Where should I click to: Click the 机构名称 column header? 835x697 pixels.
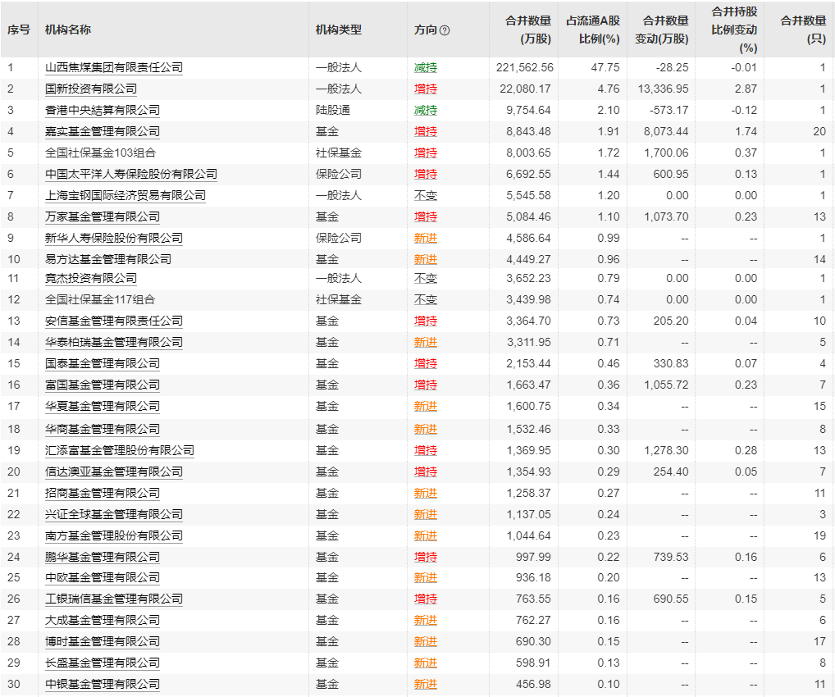pyautogui.click(x=68, y=30)
